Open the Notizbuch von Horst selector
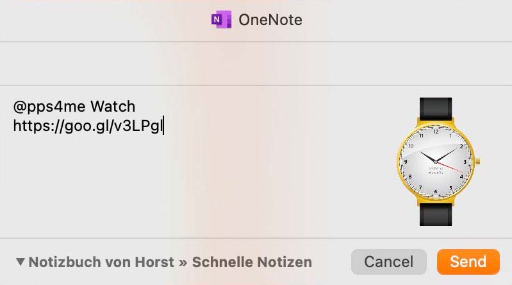This screenshot has width=512, height=285. (x=101, y=262)
